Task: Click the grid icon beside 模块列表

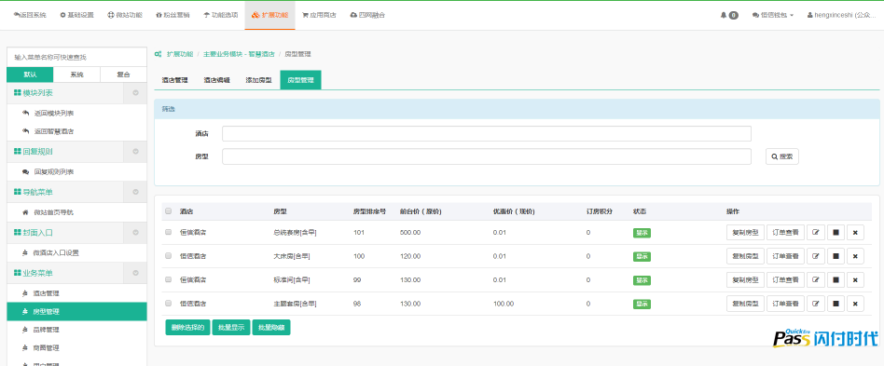Action: (x=18, y=93)
